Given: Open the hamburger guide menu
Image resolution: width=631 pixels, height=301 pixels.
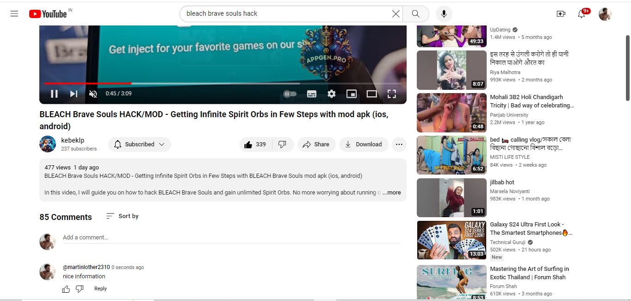Looking at the screenshot, I should tap(14, 13).
